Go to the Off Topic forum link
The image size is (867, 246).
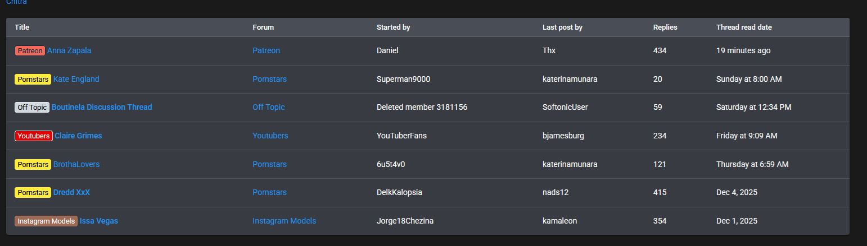(268, 107)
